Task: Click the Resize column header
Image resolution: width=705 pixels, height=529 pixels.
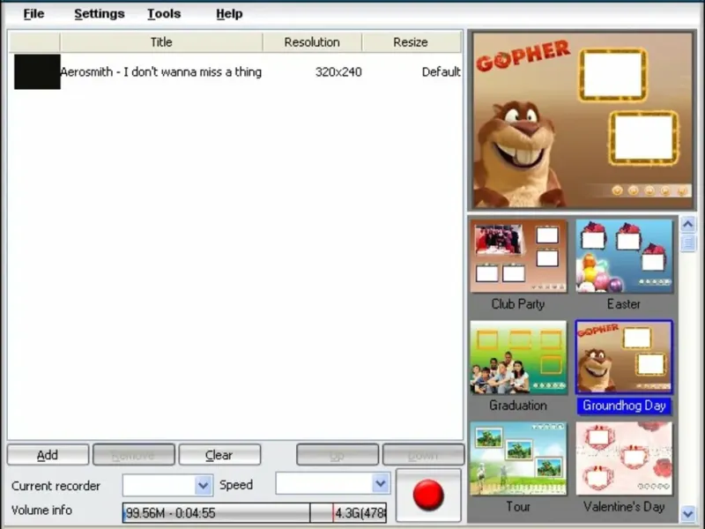Action: click(411, 42)
